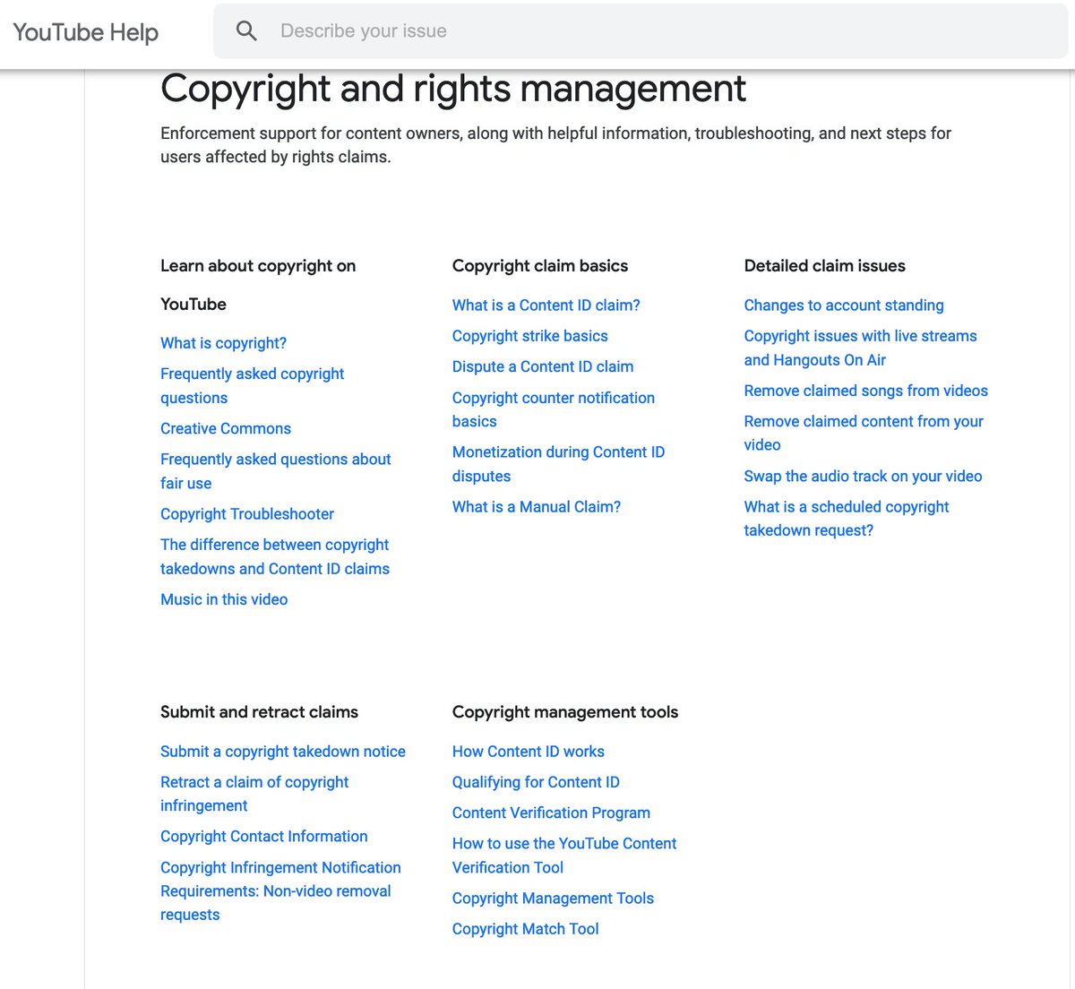Viewport: 1075px width, 989px height.
Task: Open the YouTube Help home logo
Action: tap(86, 32)
